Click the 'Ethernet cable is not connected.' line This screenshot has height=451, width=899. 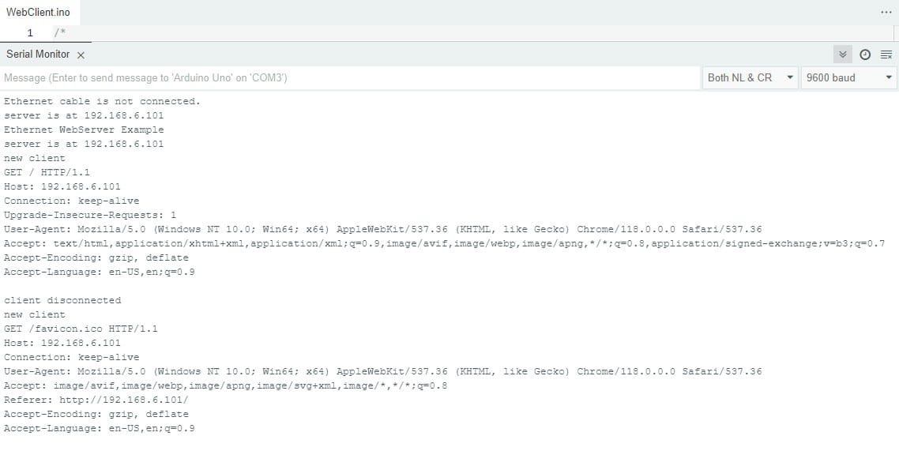102,101
